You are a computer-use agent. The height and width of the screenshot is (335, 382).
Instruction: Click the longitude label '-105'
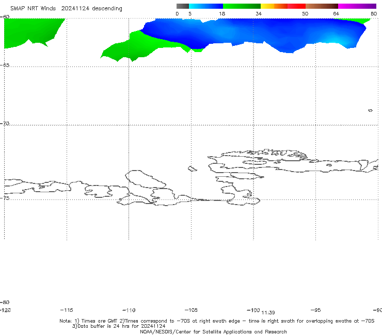coord(191,310)
